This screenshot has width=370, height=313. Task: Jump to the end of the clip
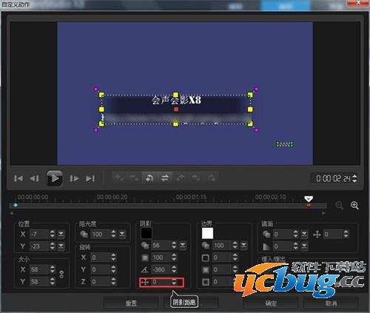[x=90, y=178]
